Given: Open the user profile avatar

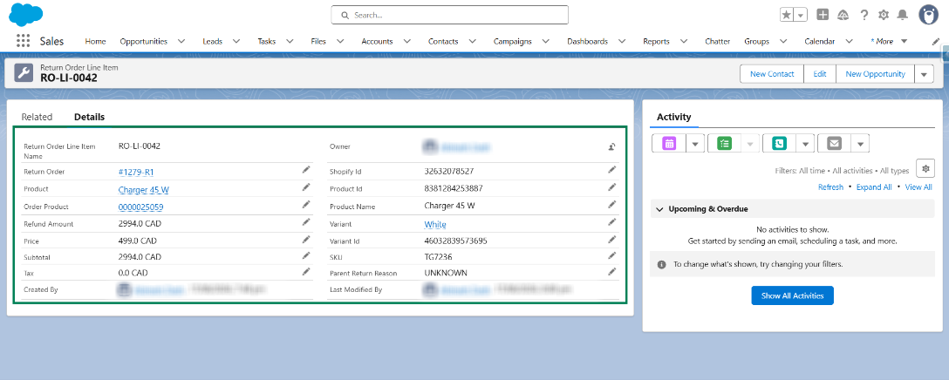Looking at the screenshot, I should pyautogui.click(x=929, y=15).
